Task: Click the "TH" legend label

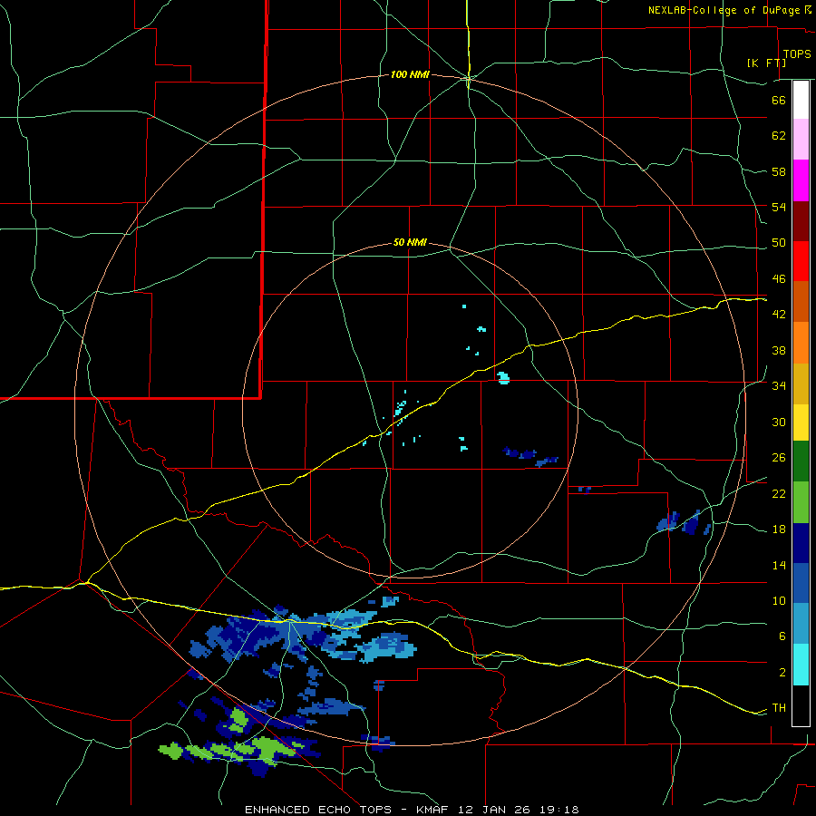Action: pos(779,708)
